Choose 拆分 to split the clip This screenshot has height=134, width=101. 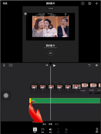point(44,124)
